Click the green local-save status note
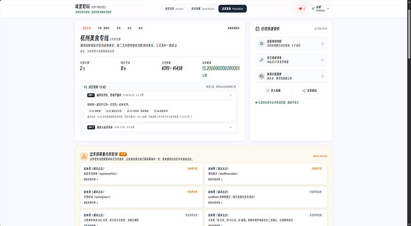Viewport: 411px width, 226px height. 277,103
